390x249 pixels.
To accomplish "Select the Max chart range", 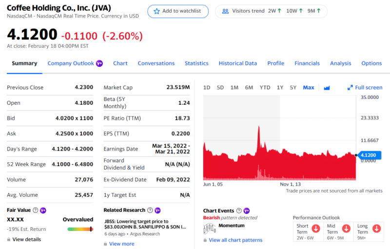I will pyautogui.click(x=309, y=88).
